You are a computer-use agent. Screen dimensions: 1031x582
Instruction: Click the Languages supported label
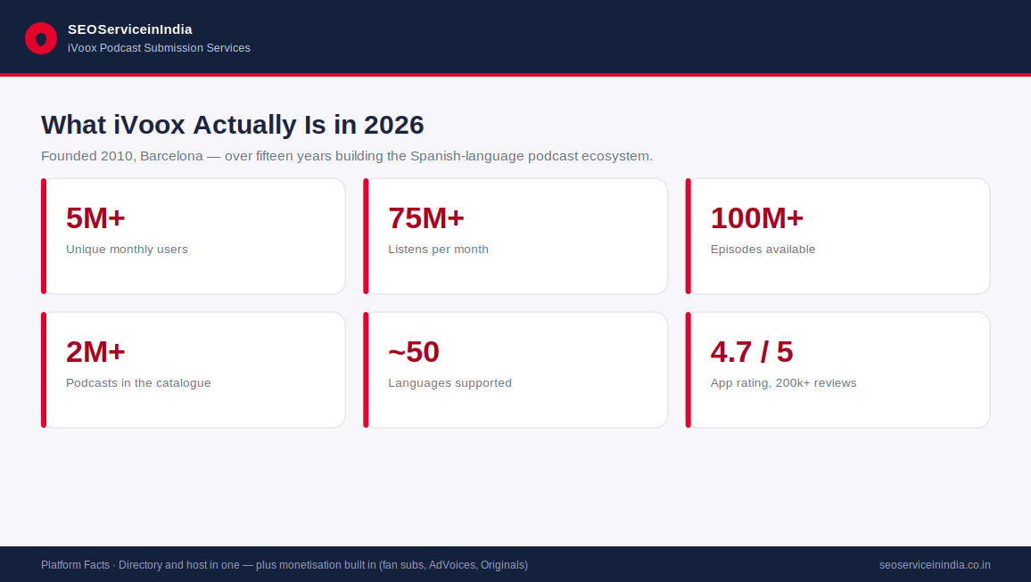tap(450, 383)
